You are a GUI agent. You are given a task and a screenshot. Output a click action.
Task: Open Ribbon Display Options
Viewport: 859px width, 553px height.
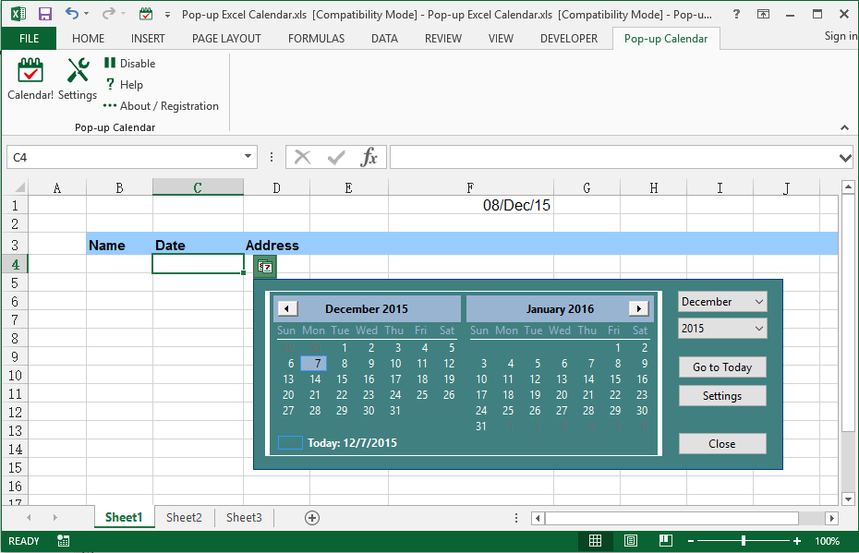tap(763, 14)
